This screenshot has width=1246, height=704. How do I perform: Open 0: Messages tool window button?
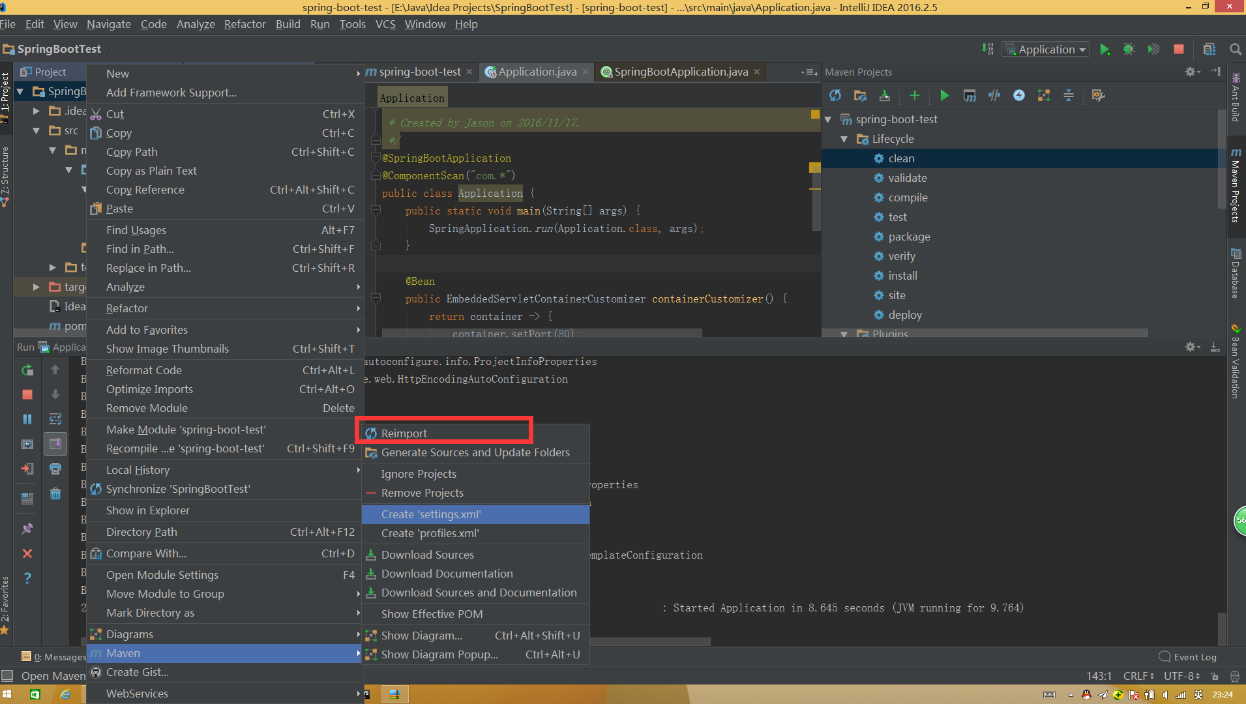coord(53,657)
